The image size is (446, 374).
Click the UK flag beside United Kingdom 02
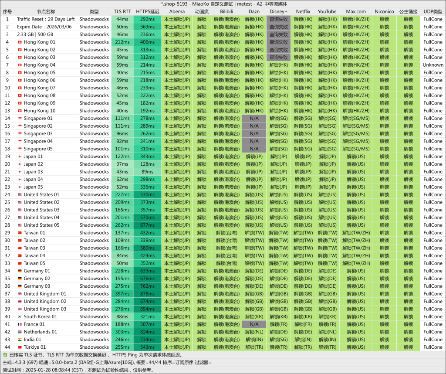click(x=20, y=302)
